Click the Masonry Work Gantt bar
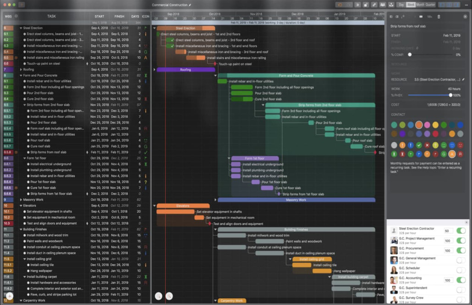 (x=296, y=200)
